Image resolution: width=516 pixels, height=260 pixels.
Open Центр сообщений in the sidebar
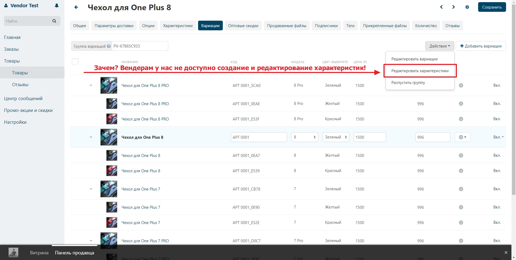(23, 98)
